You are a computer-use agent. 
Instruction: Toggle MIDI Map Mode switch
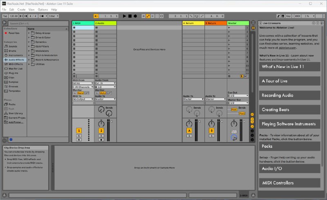298,16
